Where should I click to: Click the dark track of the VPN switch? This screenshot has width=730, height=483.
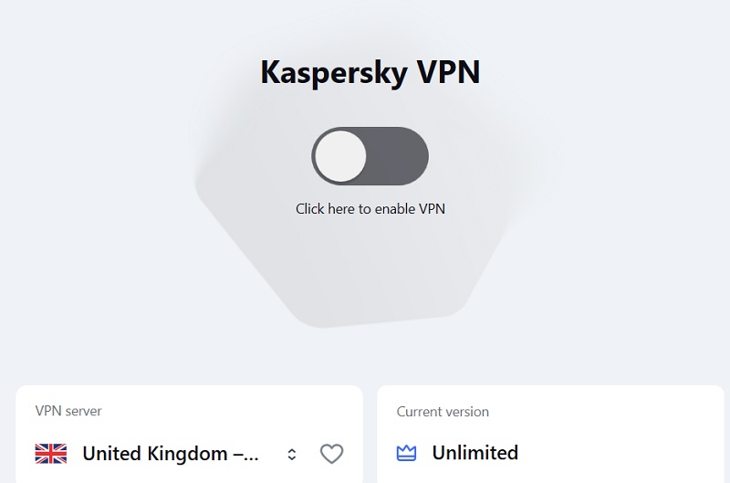pyautogui.click(x=399, y=157)
